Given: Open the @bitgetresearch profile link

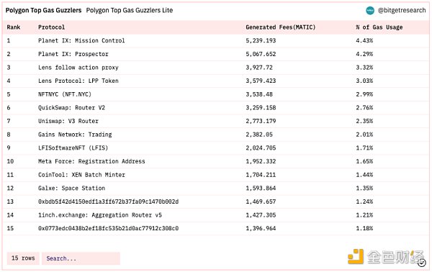Looking at the screenshot, I should click(402, 11).
